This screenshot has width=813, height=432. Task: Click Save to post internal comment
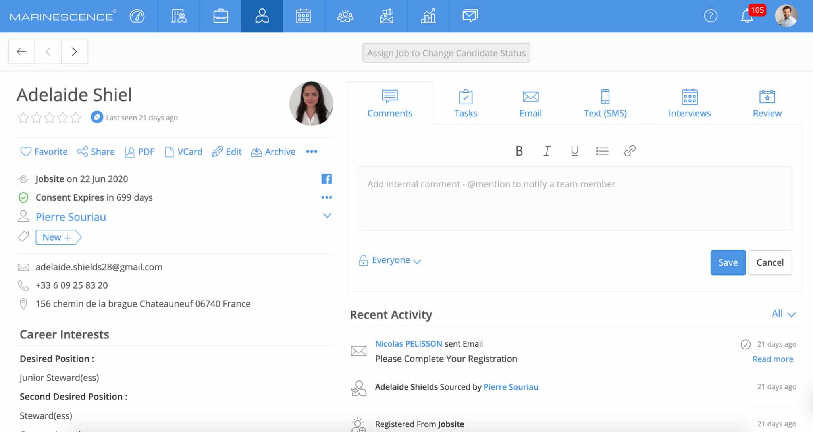click(728, 262)
